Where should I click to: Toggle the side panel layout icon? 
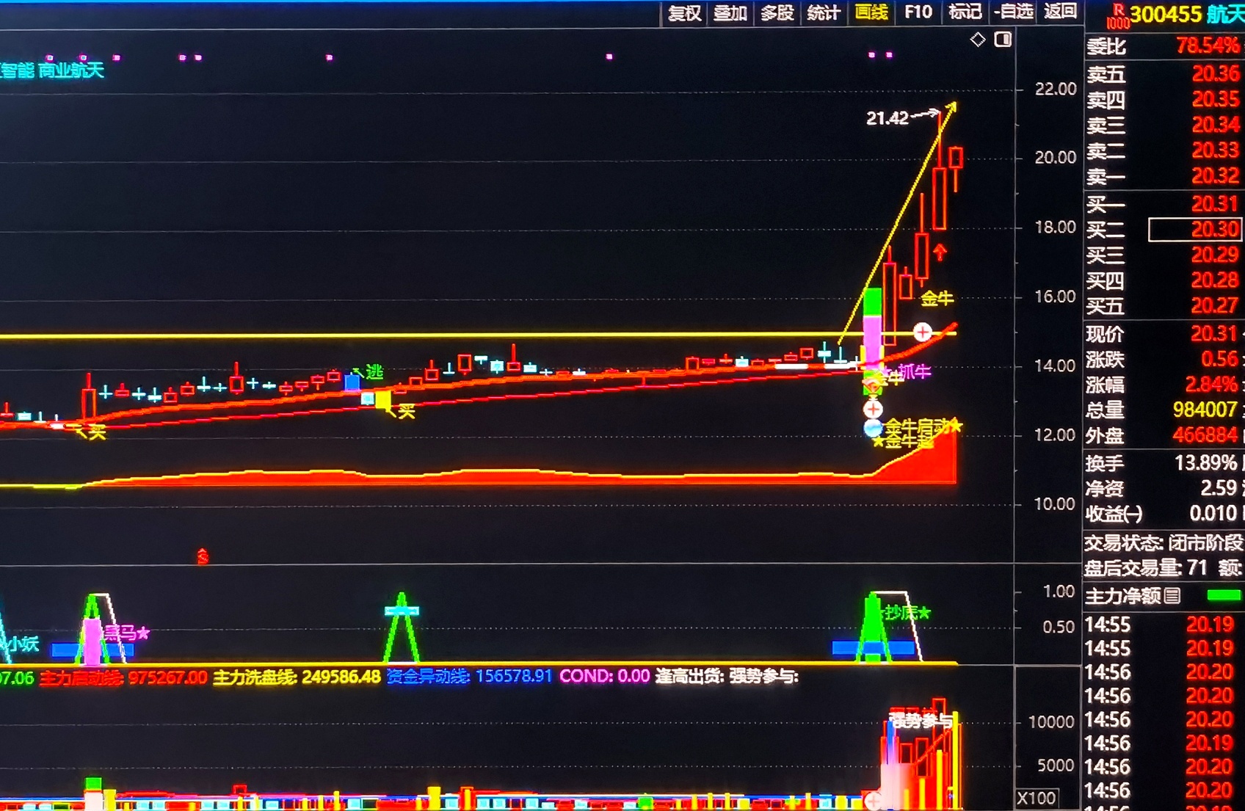click(1003, 40)
